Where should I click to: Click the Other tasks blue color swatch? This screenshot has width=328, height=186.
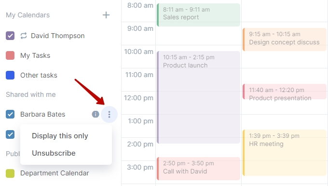(10, 75)
